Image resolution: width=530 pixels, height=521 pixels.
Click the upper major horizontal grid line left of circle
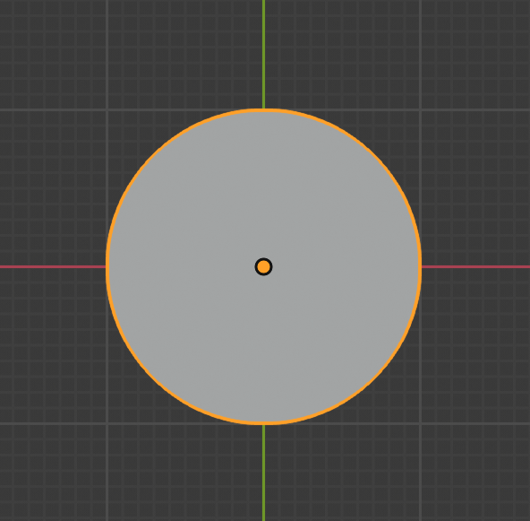68,110
